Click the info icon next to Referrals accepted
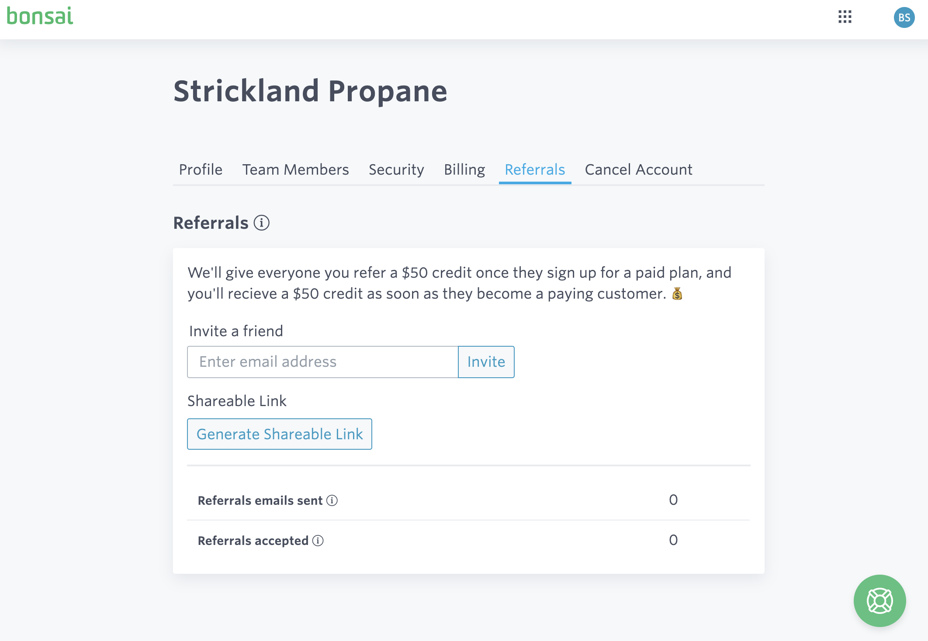This screenshot has width=928, height=641. [318, 541]
